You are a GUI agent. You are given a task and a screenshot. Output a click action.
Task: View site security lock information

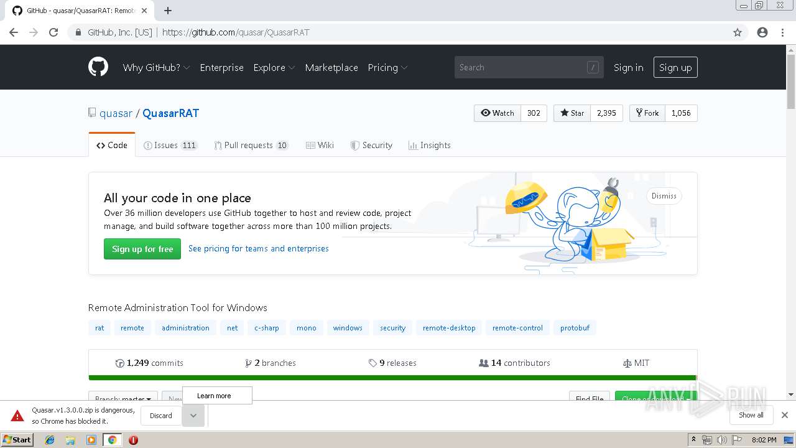[78, 32]
